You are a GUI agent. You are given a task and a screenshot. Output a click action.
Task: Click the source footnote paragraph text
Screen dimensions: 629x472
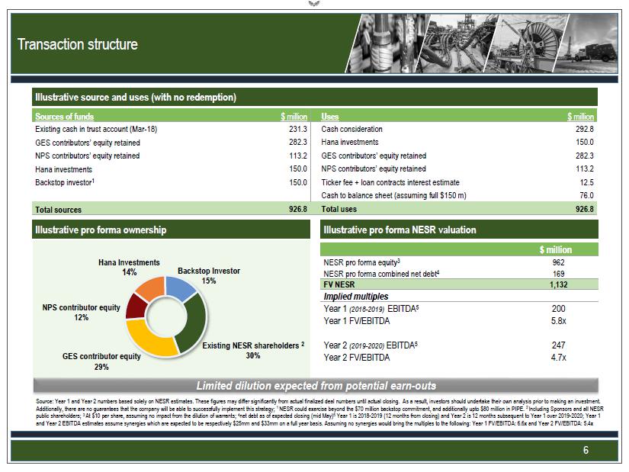point(319,413)
